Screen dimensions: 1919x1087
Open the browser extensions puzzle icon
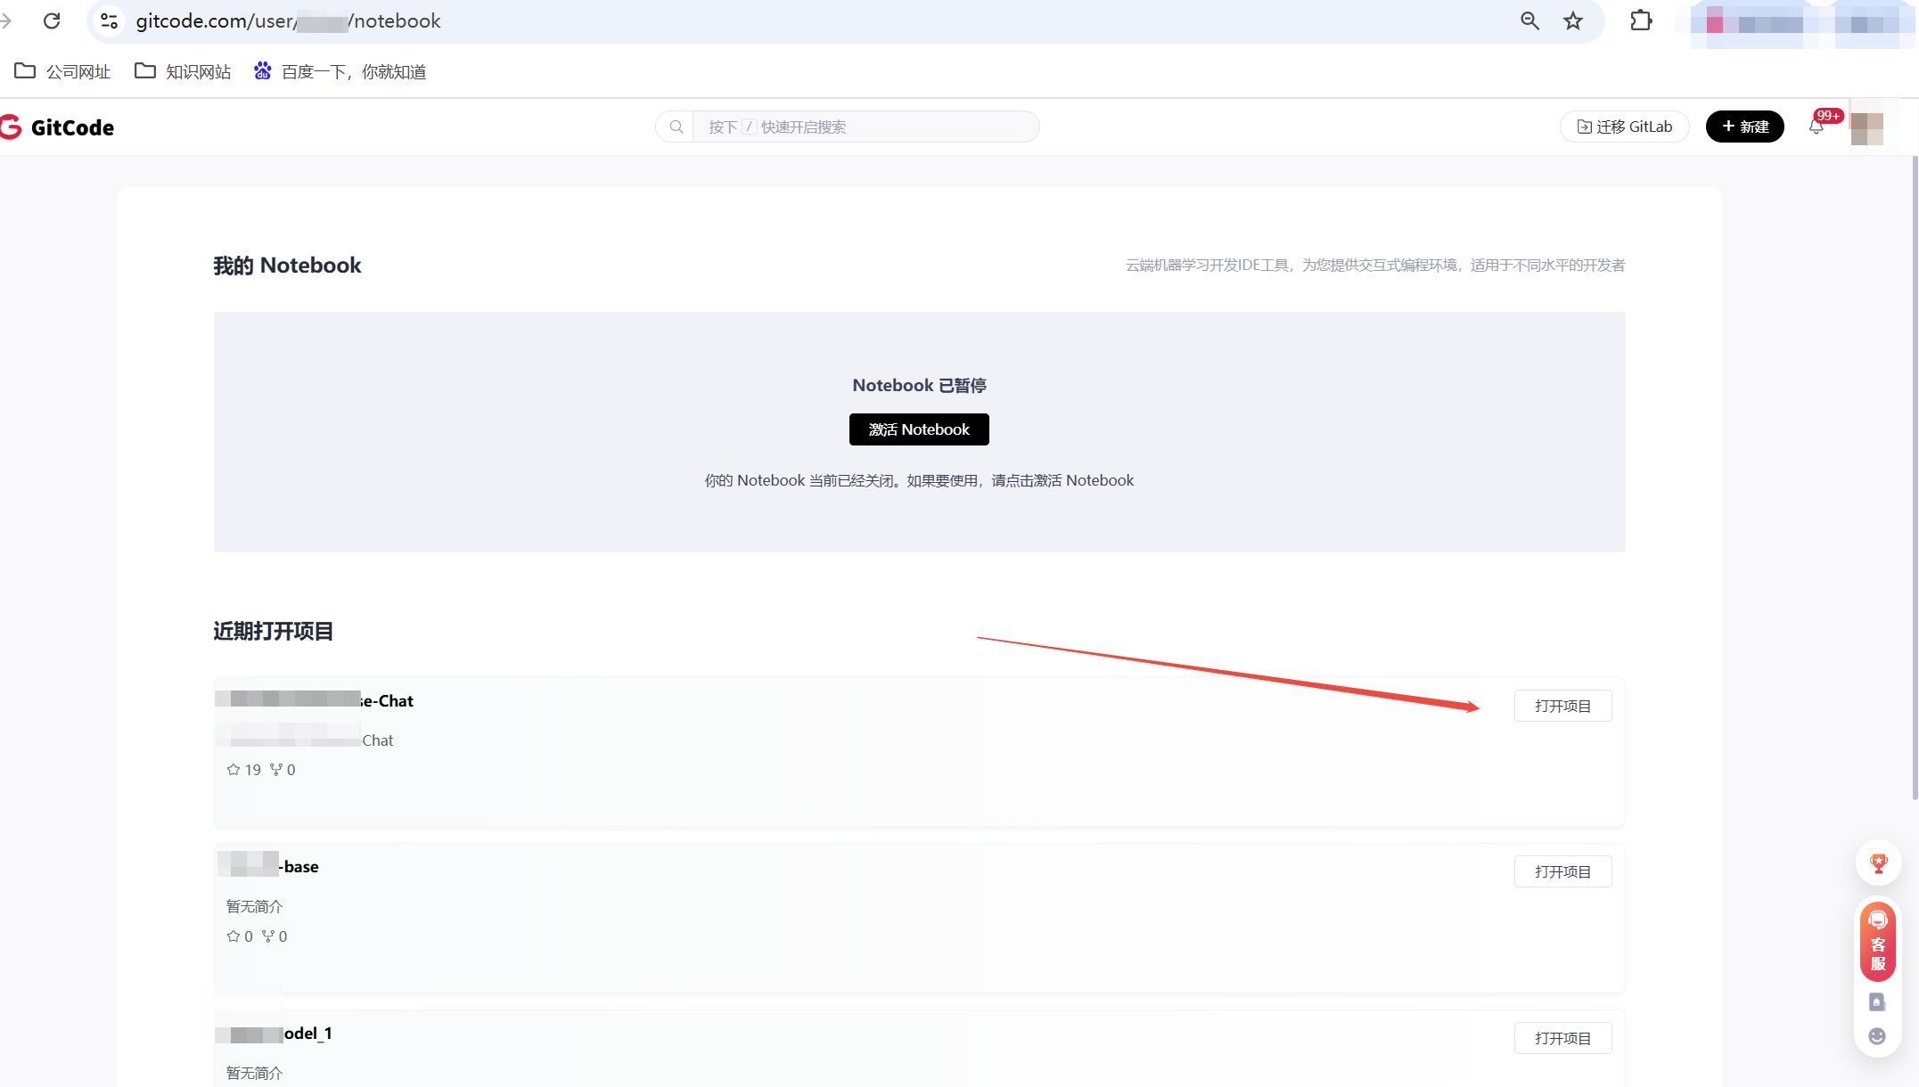(1641, 21)
